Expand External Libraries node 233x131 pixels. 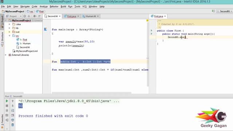click(6, 55)
